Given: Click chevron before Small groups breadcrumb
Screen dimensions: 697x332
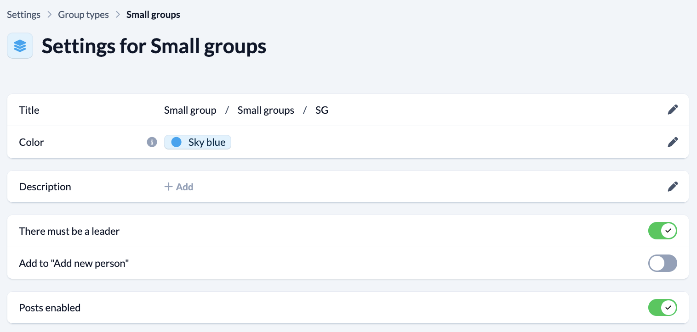Looking at the screenshot, I should pyautogui.click(x=118, y=15).
